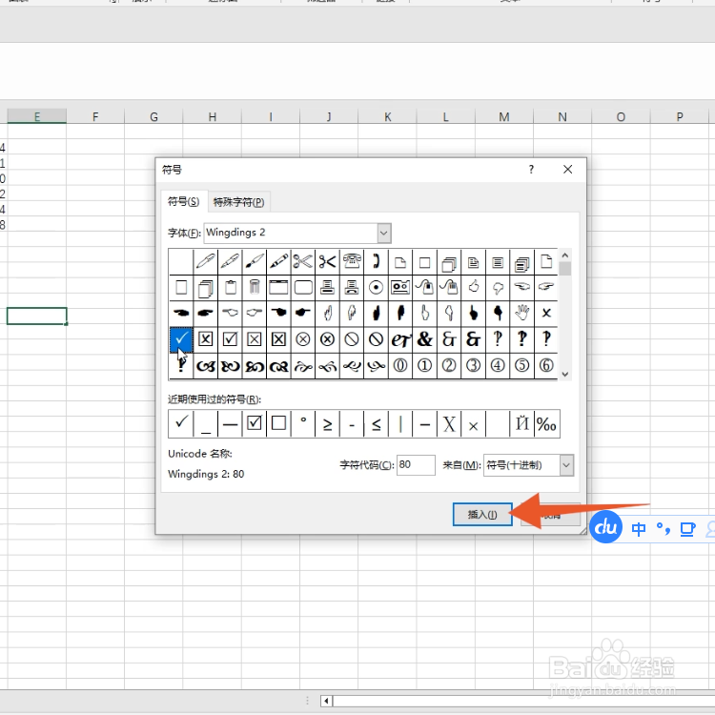Screen dimensions: 715x715
Task: Select the open hand symbol in grid
Action: (522, 314)
